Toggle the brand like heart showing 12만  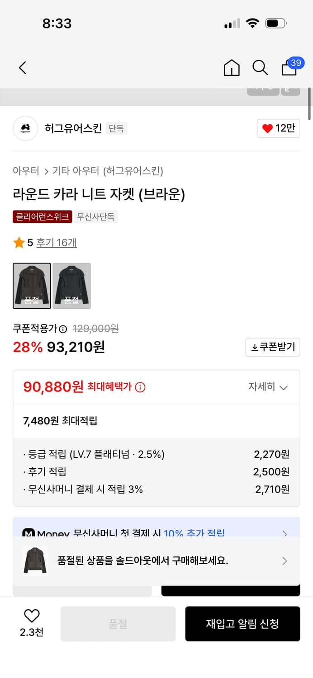[278, 128]
